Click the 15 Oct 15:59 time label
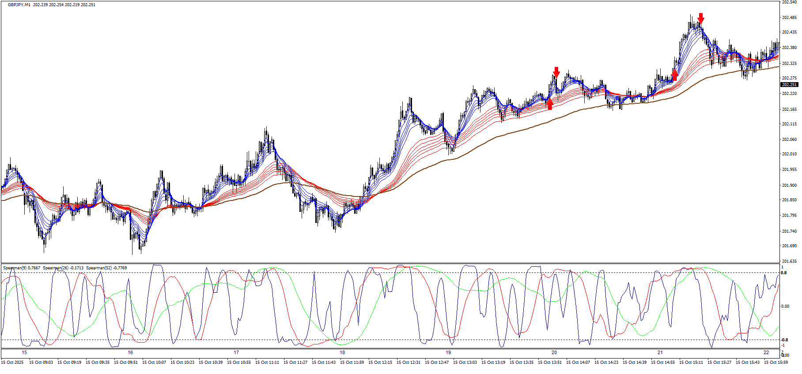This screenshot has width=802, height=374. [776, 363]
